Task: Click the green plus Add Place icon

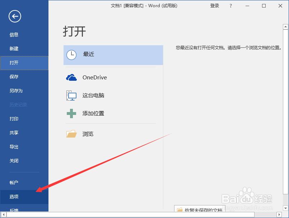Action: [71, 113]
